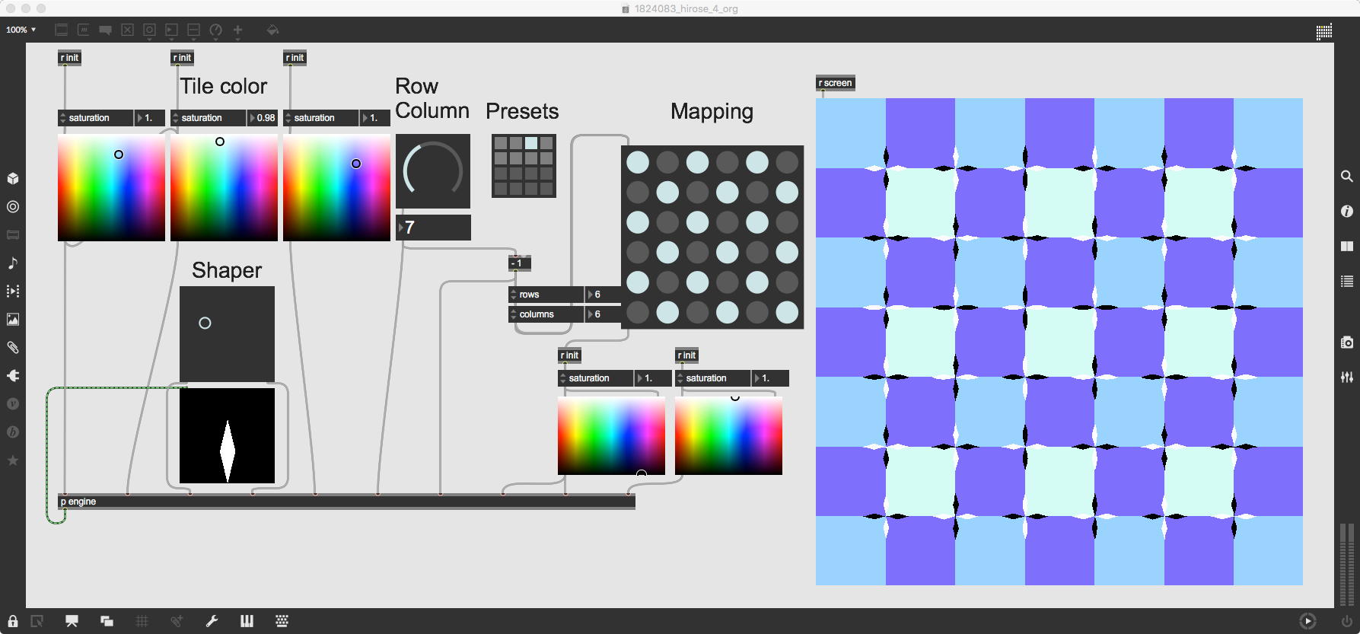Click the r screen object box
The image size is (1360, 634).
point(836,83)
